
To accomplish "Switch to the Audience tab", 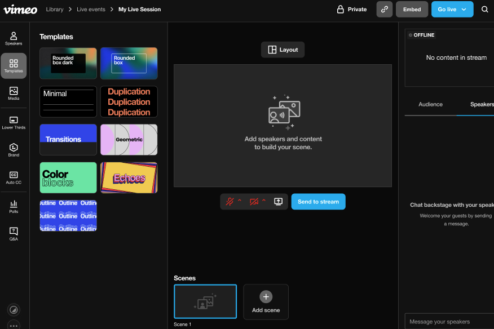I will pos(430,104).
